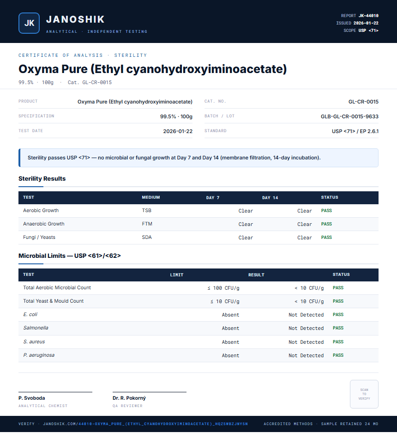Click the JK logo badge
397x445 pixels.
29,23
